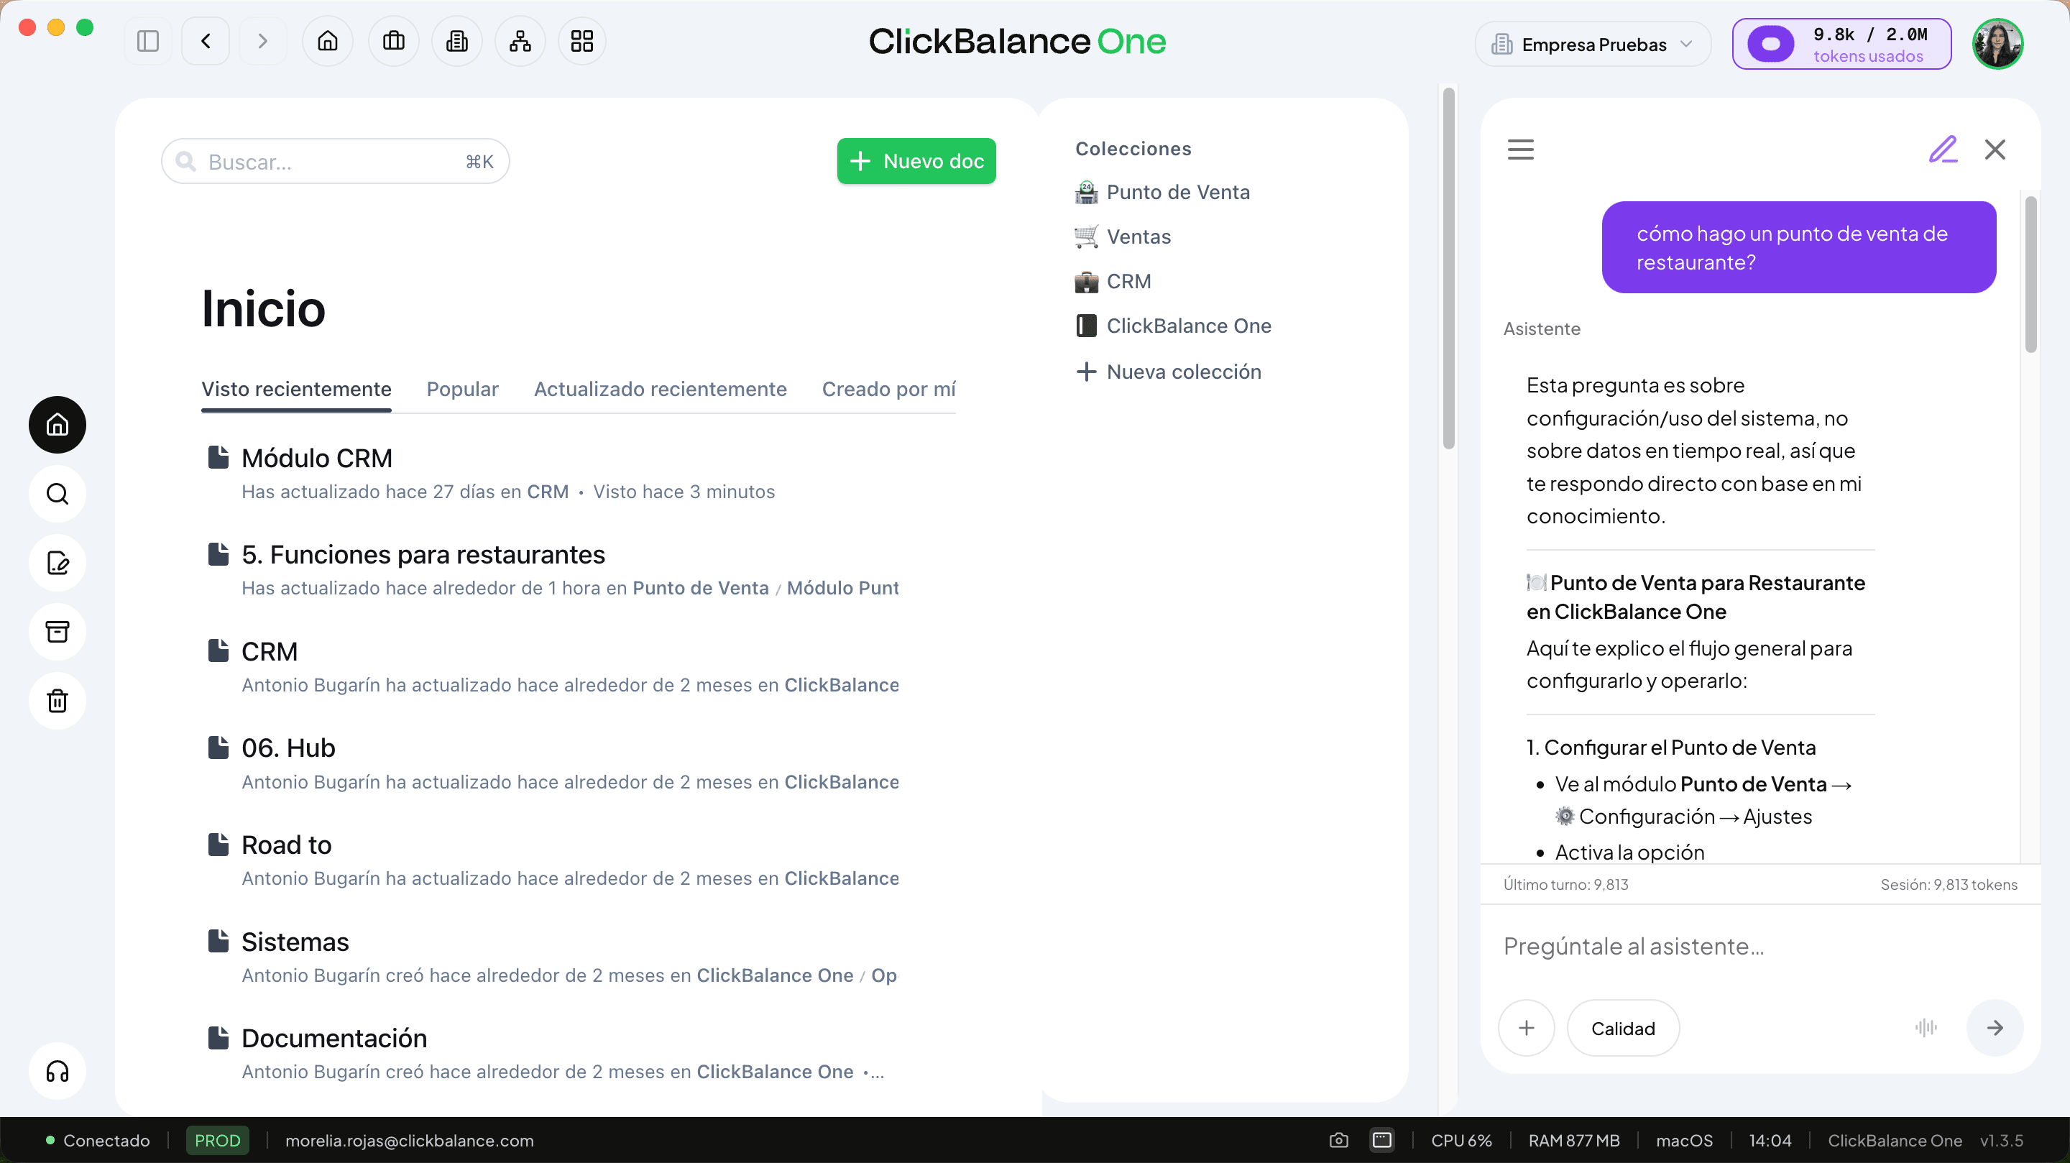Toggle the tokens usados indicator
This screenshot has height=1163, width=2070.
pos(1841,44)
